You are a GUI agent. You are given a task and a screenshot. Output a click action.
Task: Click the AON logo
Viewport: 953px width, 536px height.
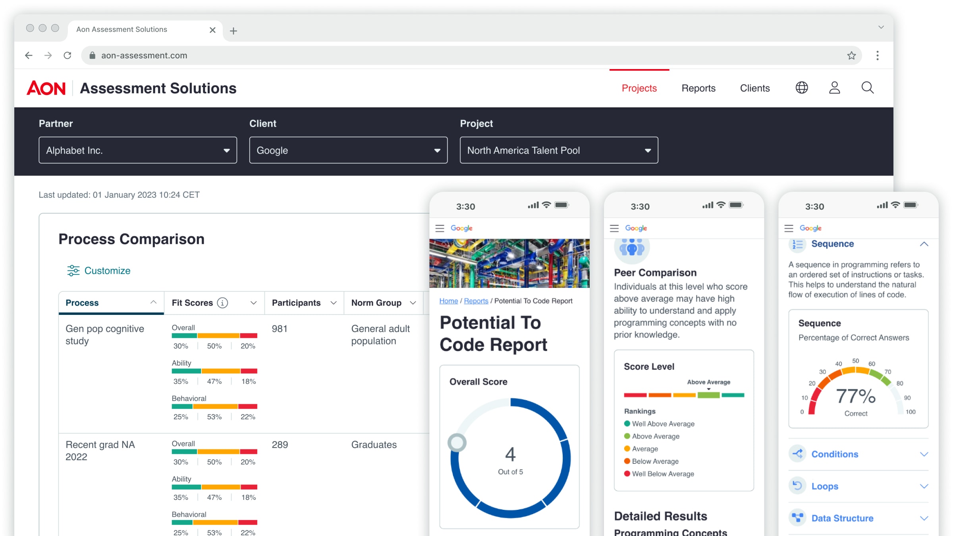46,88
